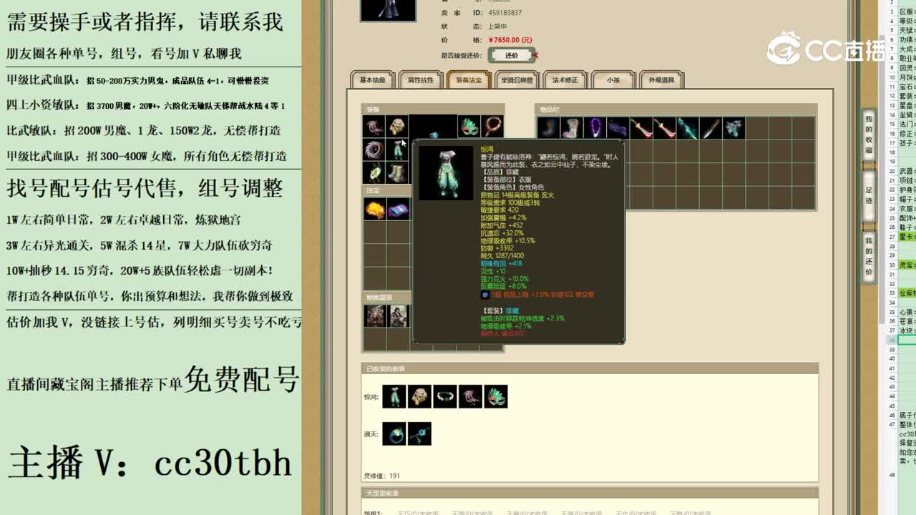
Task: Click the 物品栏 header label
Action: (549, 109)
